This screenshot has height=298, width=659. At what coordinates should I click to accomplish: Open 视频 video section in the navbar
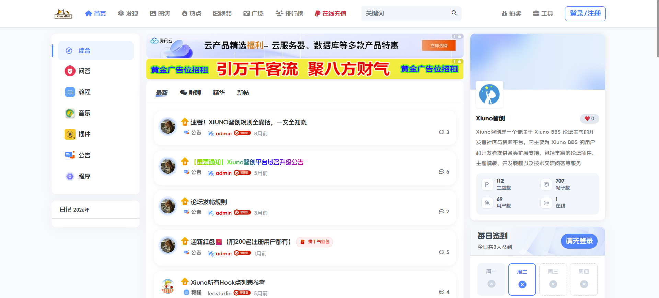pyautogui.click(x=222, y=14)
